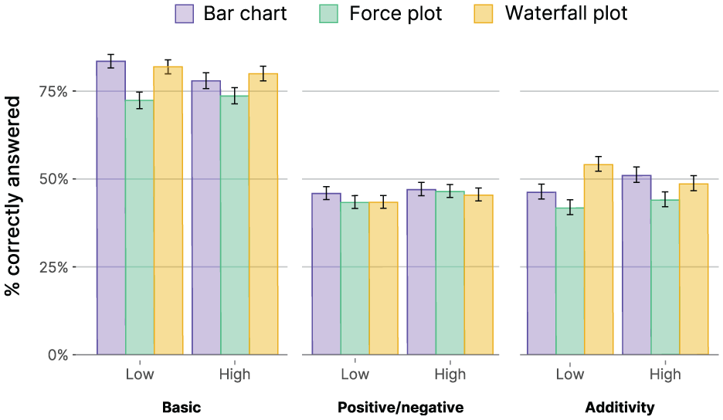
Task: Click the 0% y-axis tick label
Action: tap(58, 355)
